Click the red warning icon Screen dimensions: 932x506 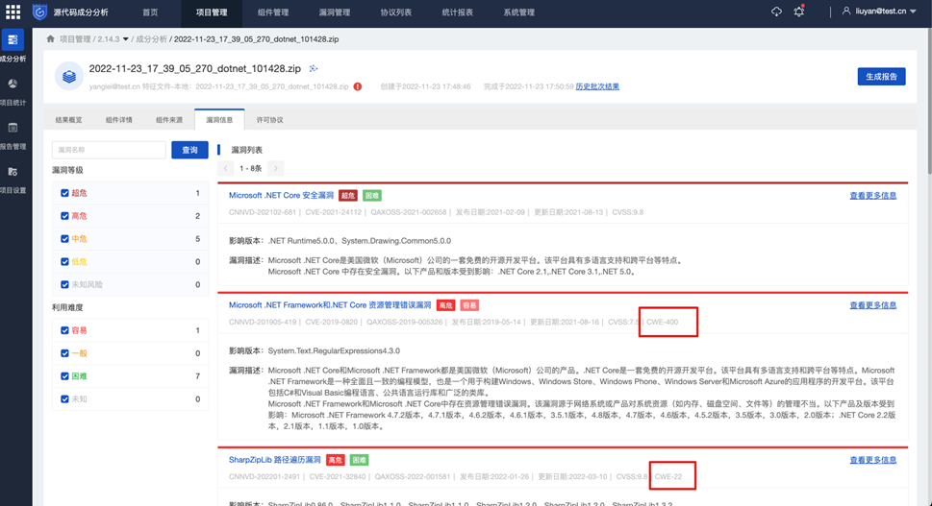click(358, 86)
